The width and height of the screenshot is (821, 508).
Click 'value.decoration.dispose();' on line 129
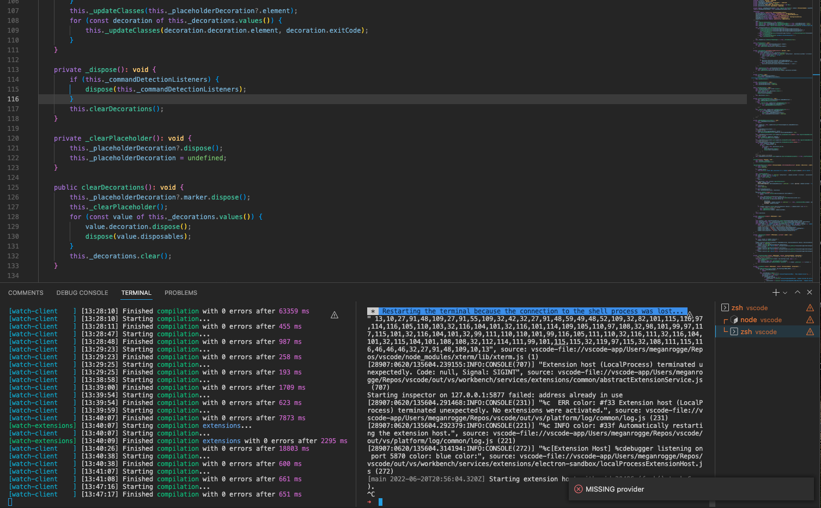[138, 227]
